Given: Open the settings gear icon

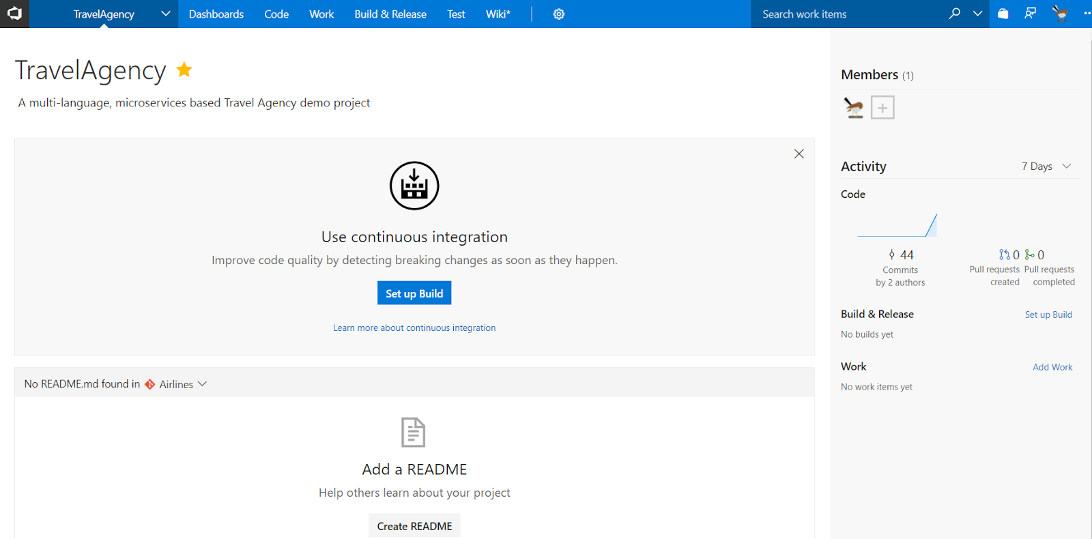Looking at the screenshot, I should click(559, 14).
